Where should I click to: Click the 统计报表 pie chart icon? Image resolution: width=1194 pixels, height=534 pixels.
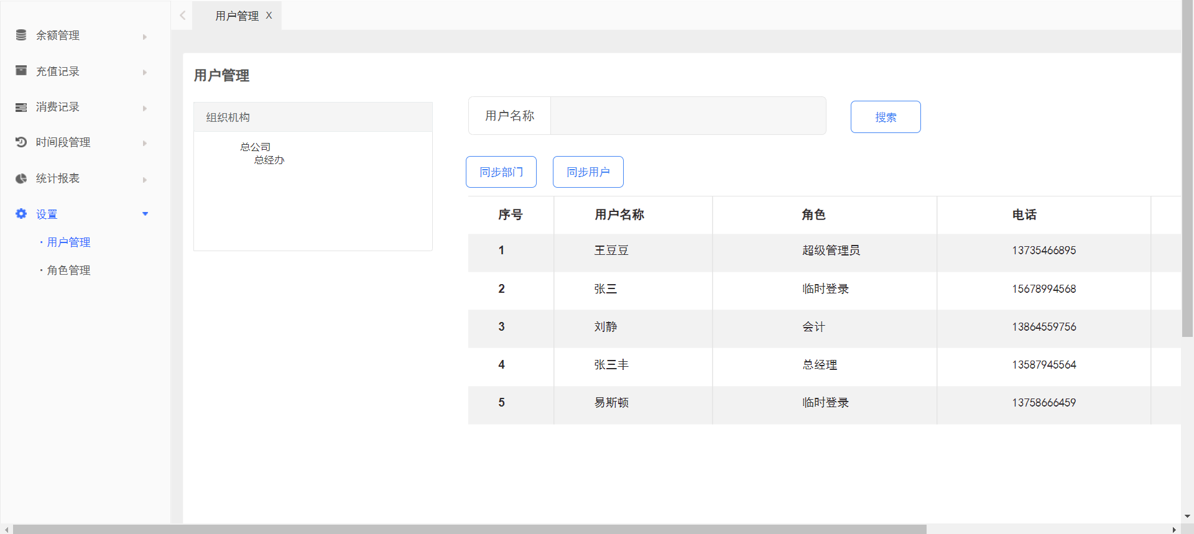[21, 178]
